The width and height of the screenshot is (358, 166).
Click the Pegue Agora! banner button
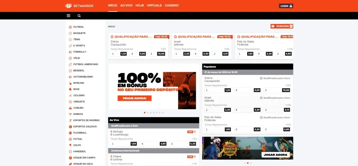(x=135, y=98)
